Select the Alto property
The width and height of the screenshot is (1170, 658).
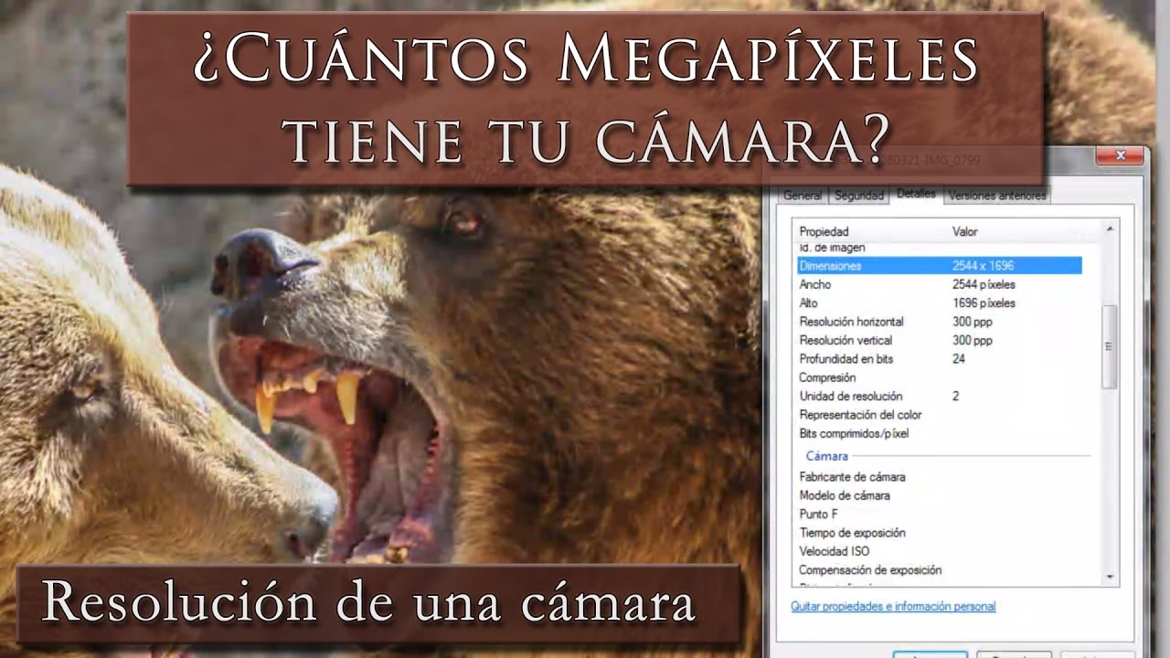[809, 302]
